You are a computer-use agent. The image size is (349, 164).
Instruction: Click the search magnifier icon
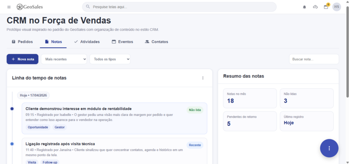[88, 7]
